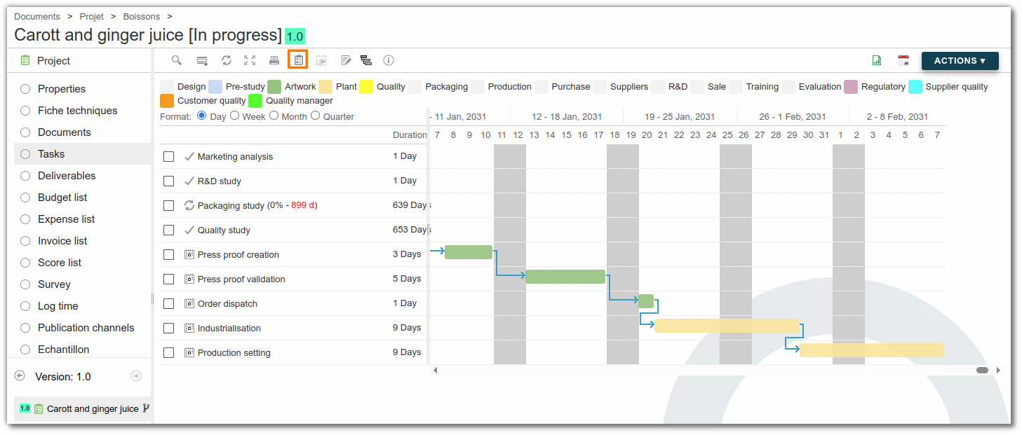The image size is (1022, 435).
Task: Click the highlighted clipboard task list icon
Action: coord(298,60)
